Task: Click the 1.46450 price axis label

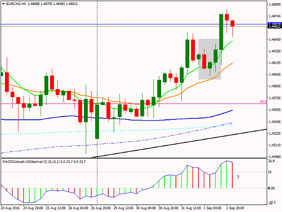Action: coord(275,39)
